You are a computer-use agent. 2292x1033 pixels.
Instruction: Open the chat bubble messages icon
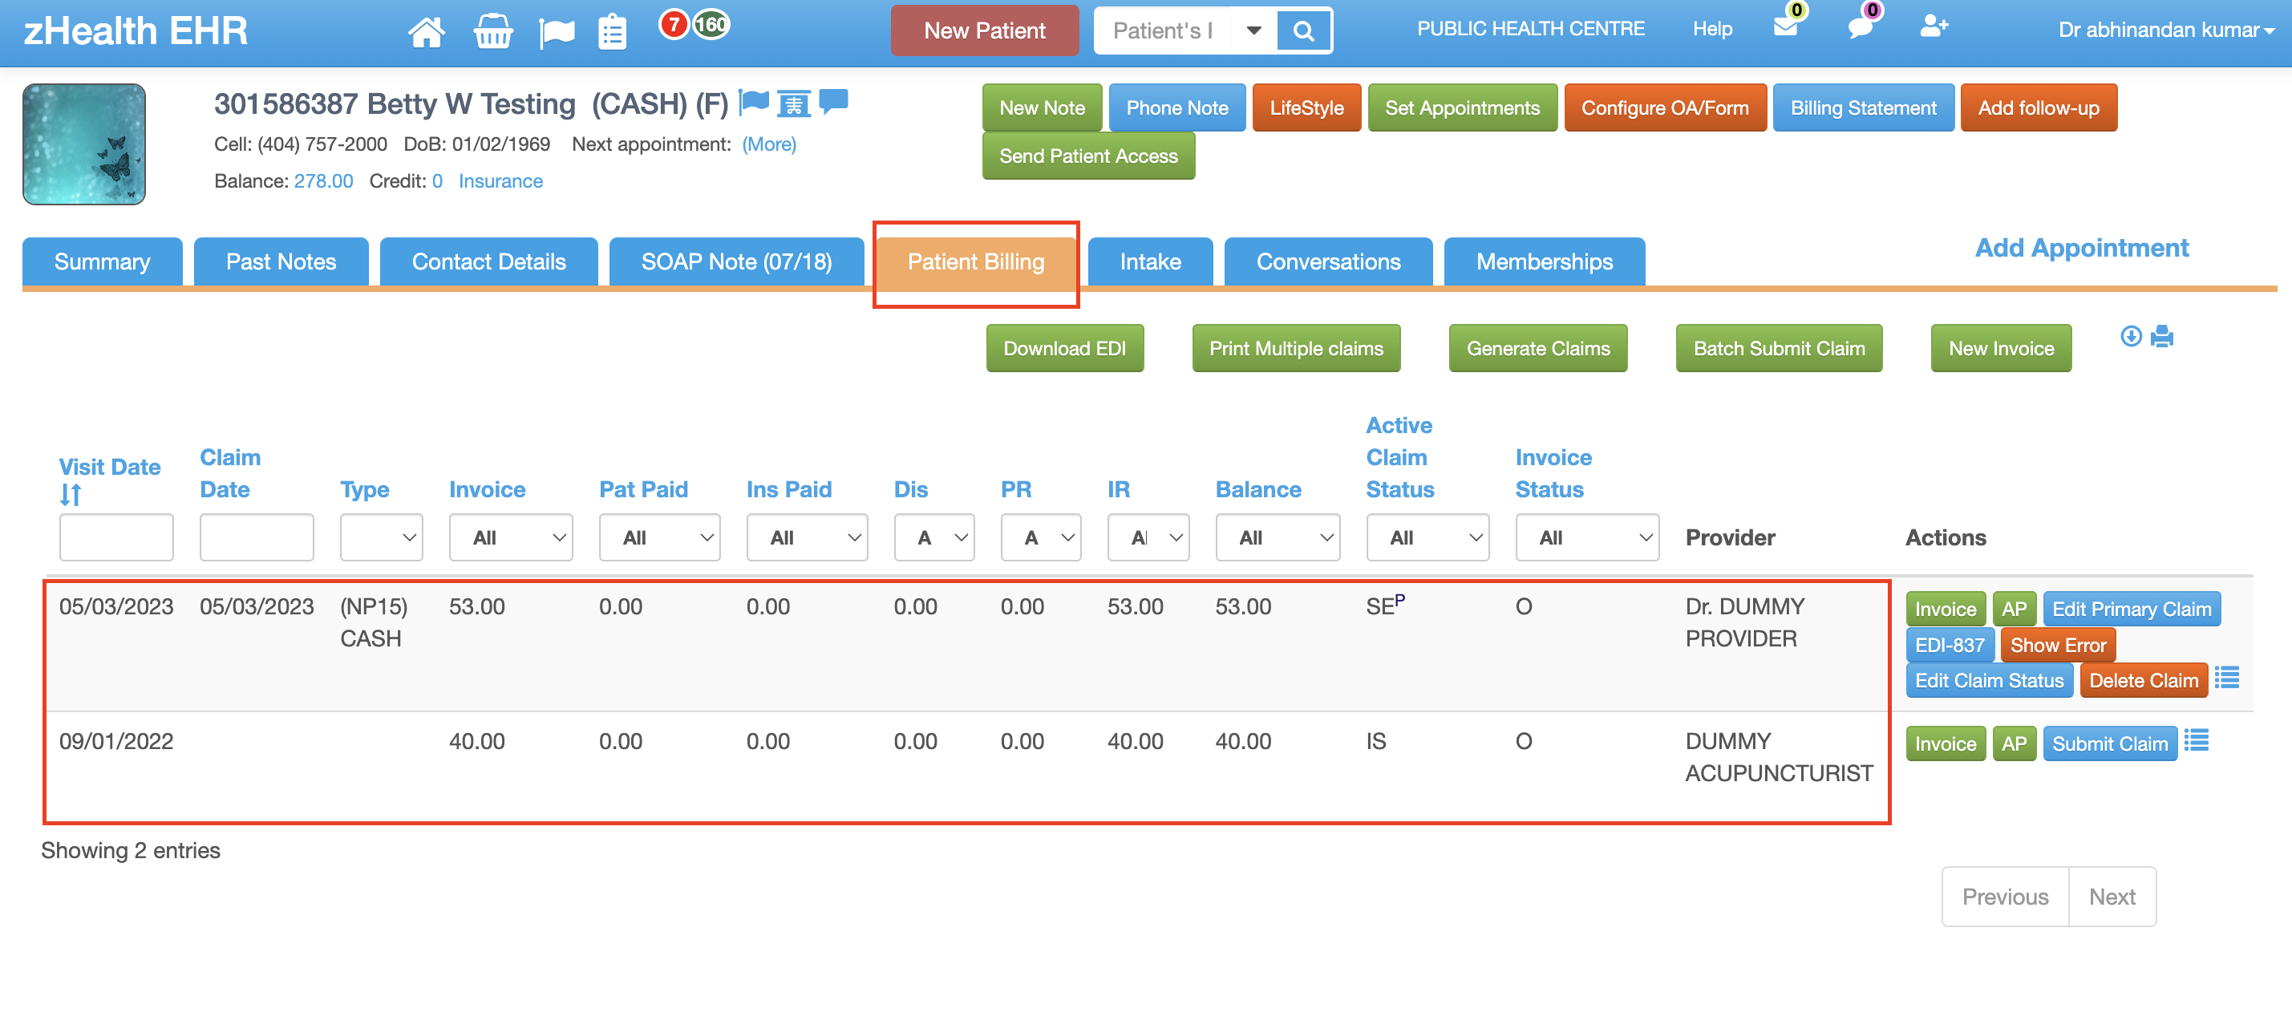pos(1860,26)
